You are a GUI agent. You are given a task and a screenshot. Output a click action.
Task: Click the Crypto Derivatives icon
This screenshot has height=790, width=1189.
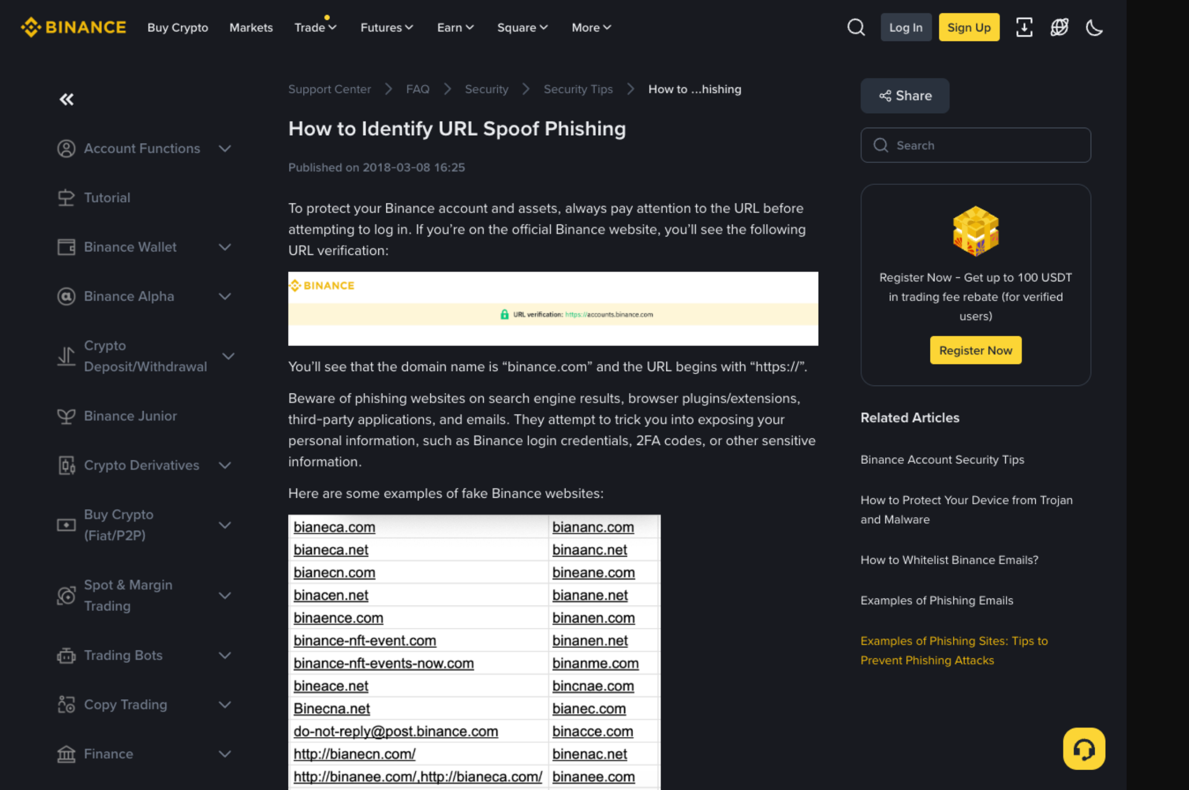click(66, 465)
